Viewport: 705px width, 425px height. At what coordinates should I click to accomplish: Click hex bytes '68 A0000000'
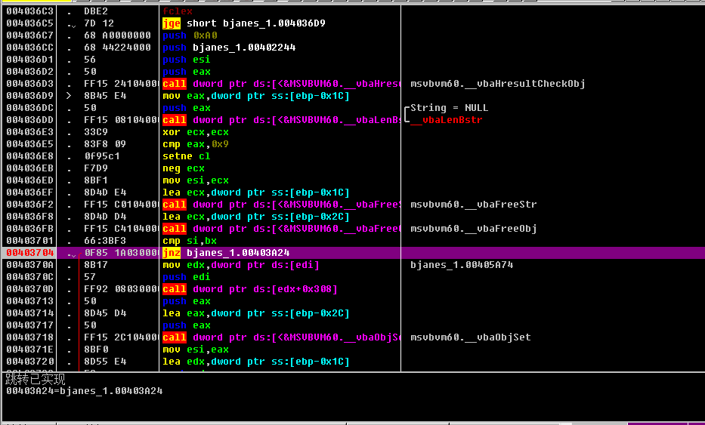coord(117,35)
